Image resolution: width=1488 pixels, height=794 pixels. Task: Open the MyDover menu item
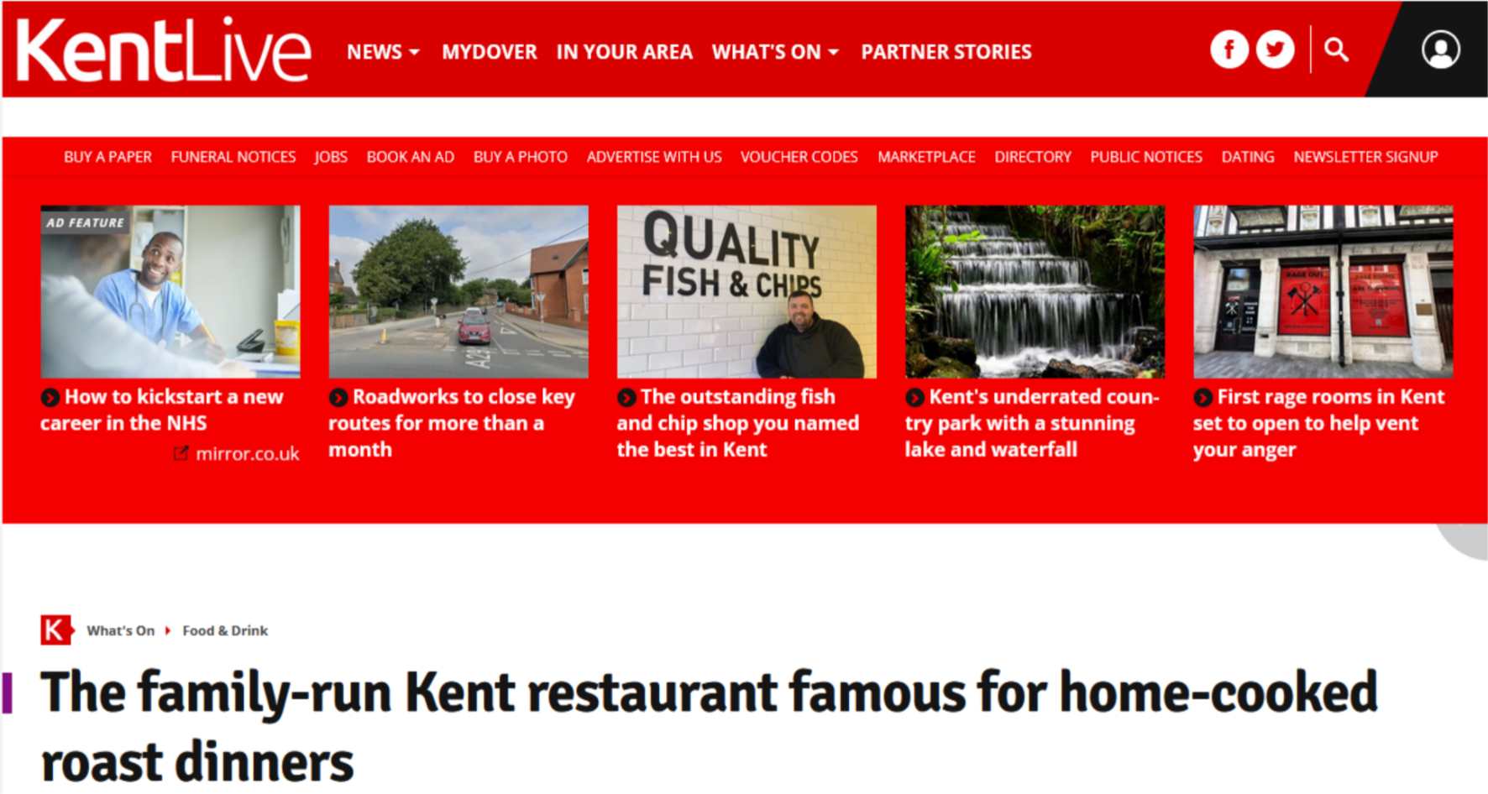click(x=490, y=52)
